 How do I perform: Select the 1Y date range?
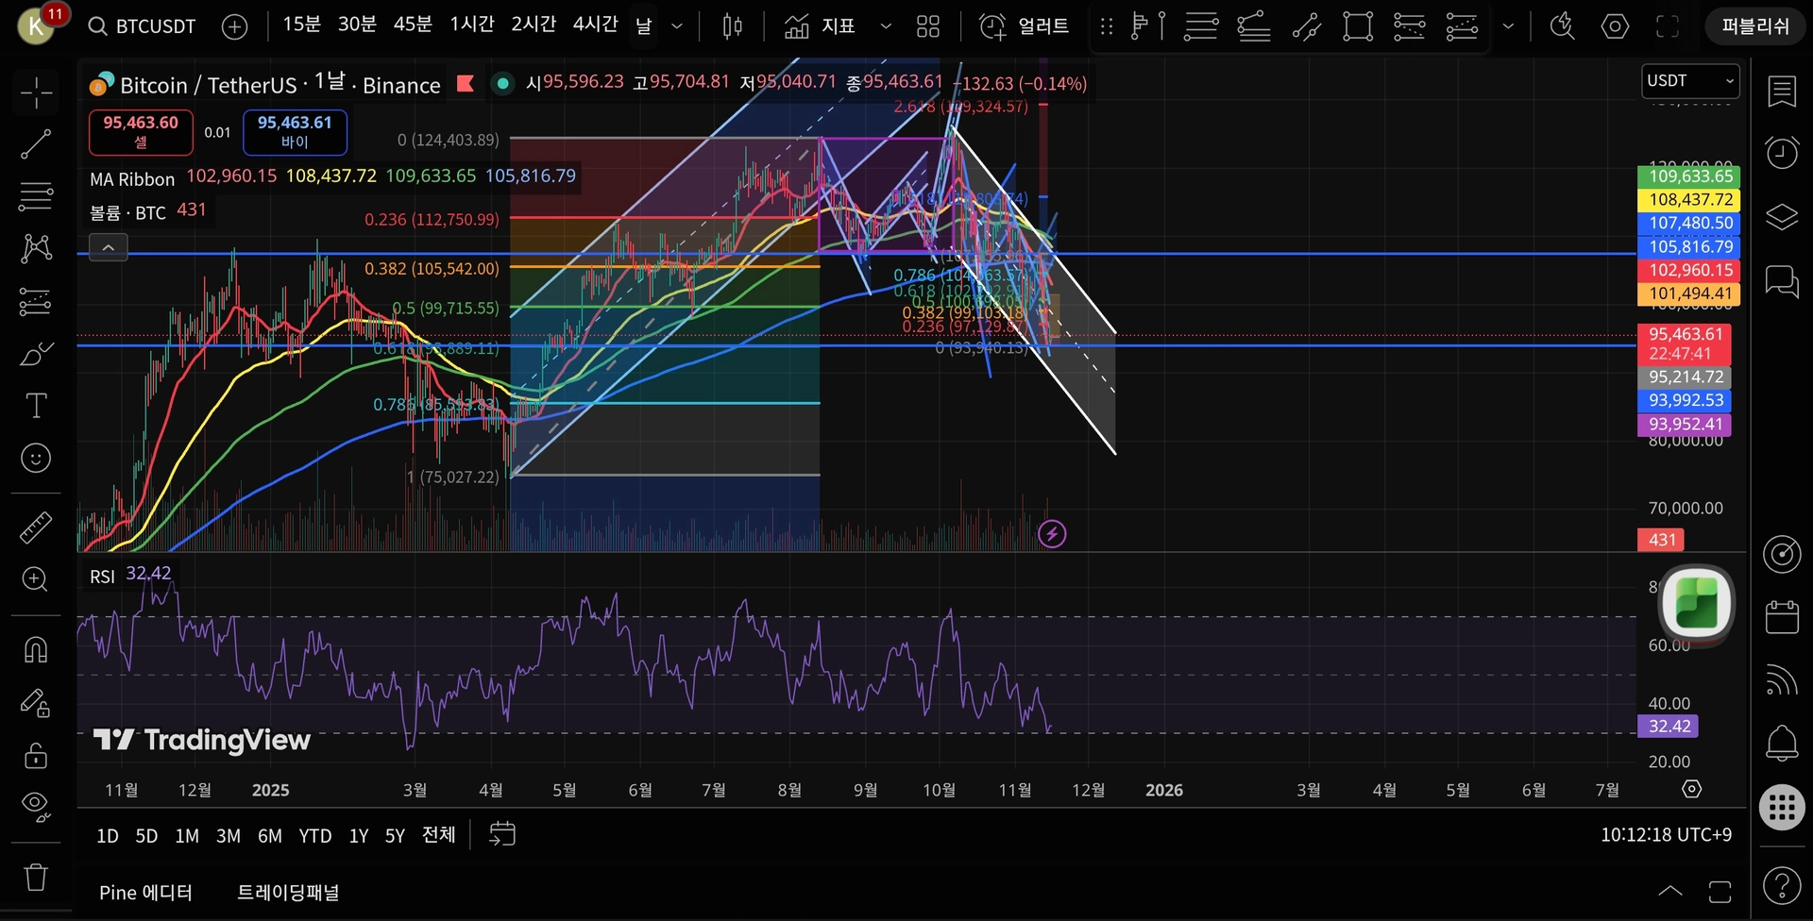358,836
